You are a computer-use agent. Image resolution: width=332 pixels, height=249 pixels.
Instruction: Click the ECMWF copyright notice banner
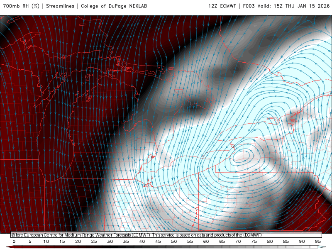(x=166, y=235)
